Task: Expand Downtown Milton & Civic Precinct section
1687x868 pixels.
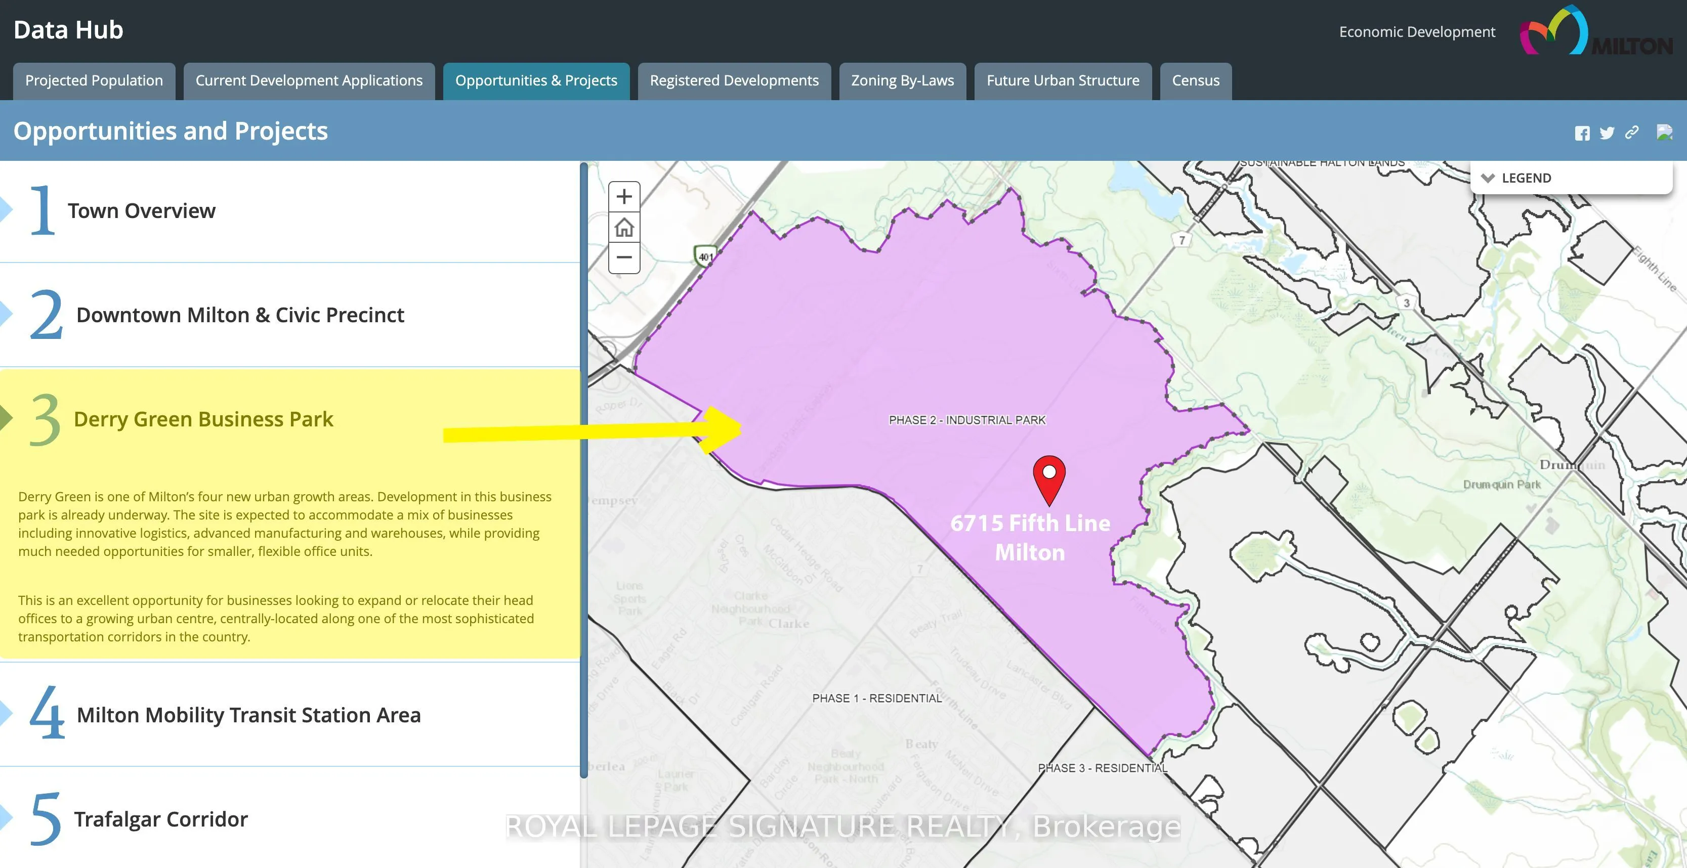Action: 240,315
